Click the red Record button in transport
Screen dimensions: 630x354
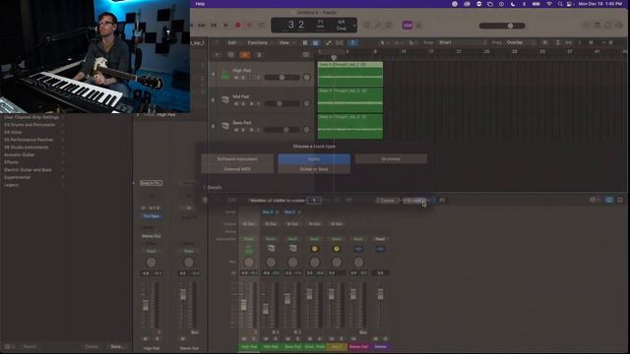[238, 26]
